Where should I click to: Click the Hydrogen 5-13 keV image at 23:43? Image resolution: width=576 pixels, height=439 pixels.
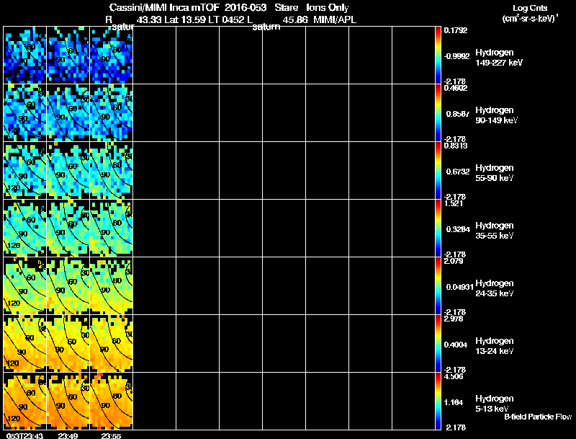[25, 401]
